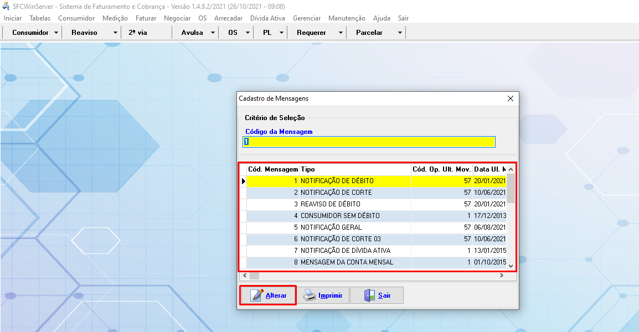Select the MENSAGEM DA CONTA MENSAL row
Screen dimensions: 639x332
point(347,262)
